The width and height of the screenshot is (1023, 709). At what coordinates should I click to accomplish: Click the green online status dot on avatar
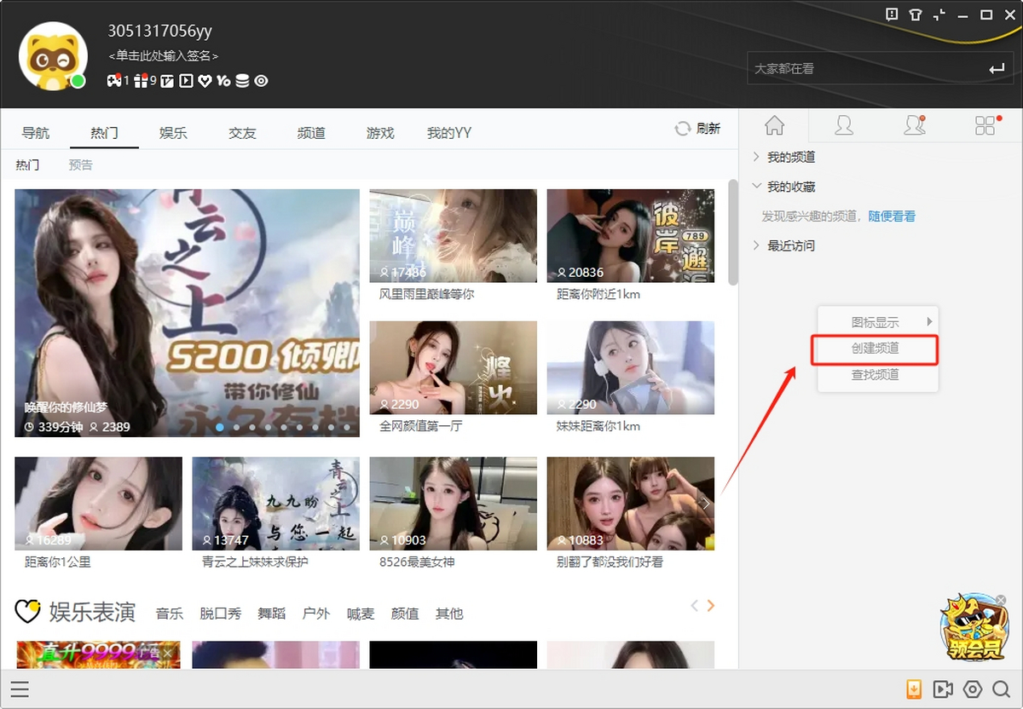coord(78,81)
